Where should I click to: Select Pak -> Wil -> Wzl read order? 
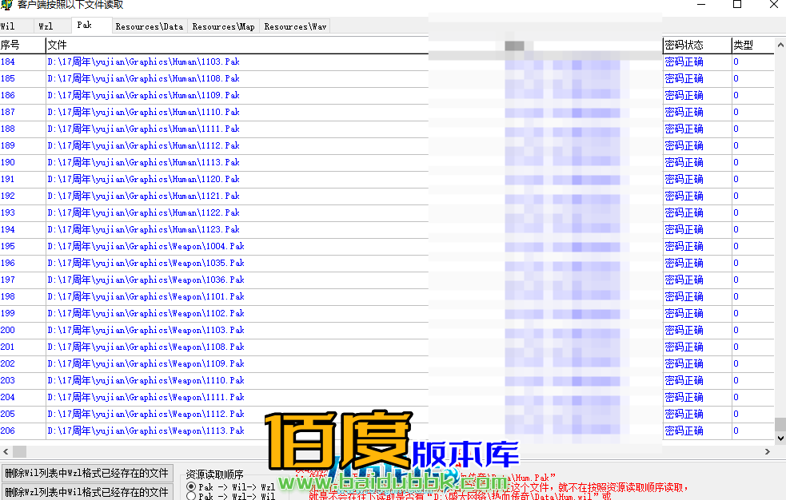191,486
